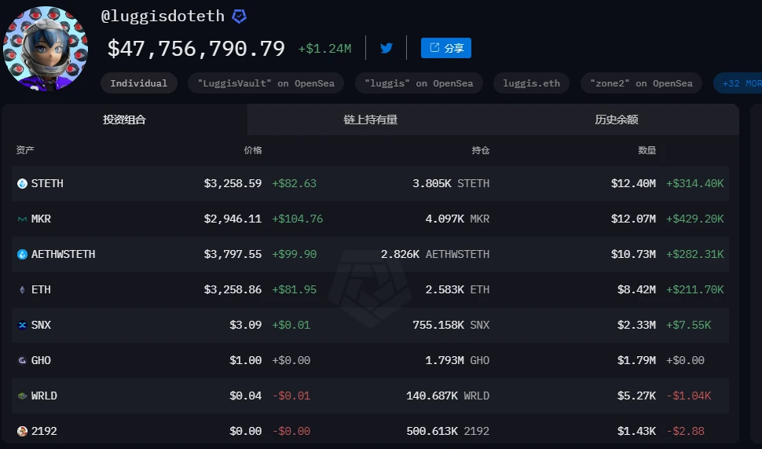Click the luggis.eth tag
This screenshot has width=762, height=449.
tap(531, 83)
